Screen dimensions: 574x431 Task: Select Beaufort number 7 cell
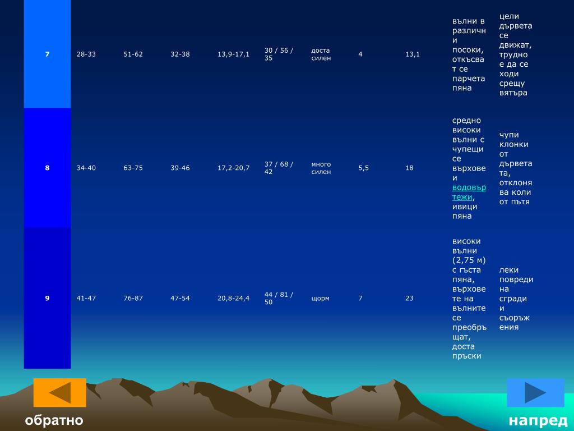(47, 54)
